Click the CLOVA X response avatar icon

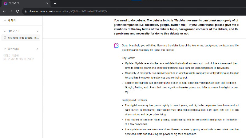pyautogui.click(x=116, y=45)
